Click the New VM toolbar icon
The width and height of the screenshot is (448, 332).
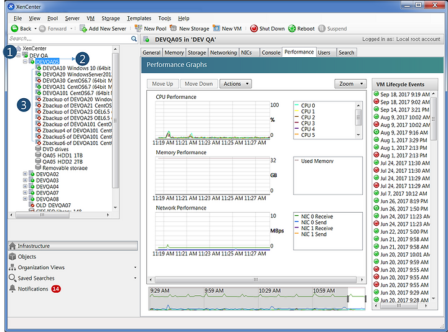pyautogui.click(x=217, y=28)
